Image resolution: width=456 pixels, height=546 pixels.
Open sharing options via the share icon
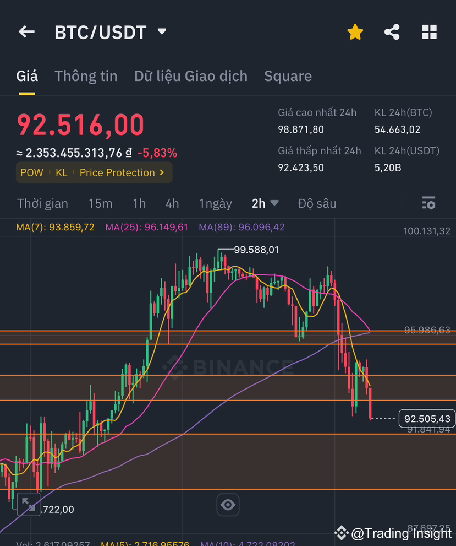click(x=392, y=31)
